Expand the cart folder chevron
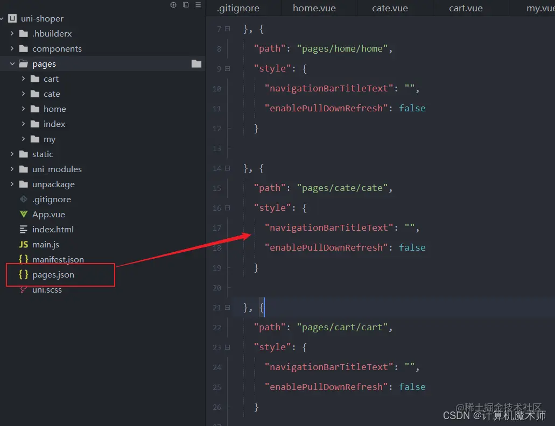The height and width of the screenshot is (426, 555). [x=23, y=79]
